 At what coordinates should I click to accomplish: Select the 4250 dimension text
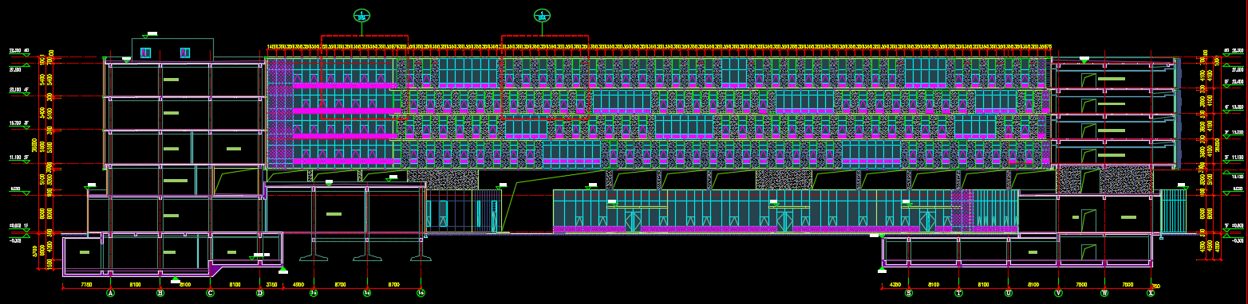[895, 284]
